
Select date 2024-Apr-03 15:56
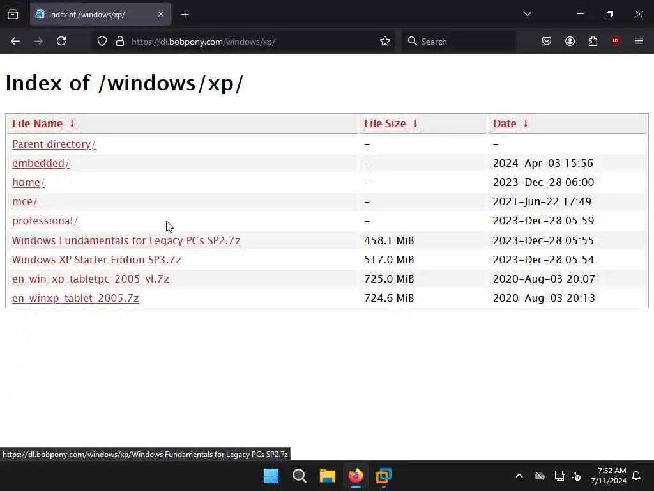543,163
